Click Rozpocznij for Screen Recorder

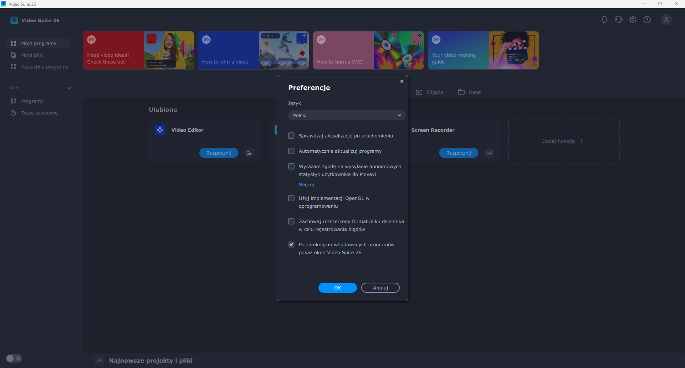[459, 153]
